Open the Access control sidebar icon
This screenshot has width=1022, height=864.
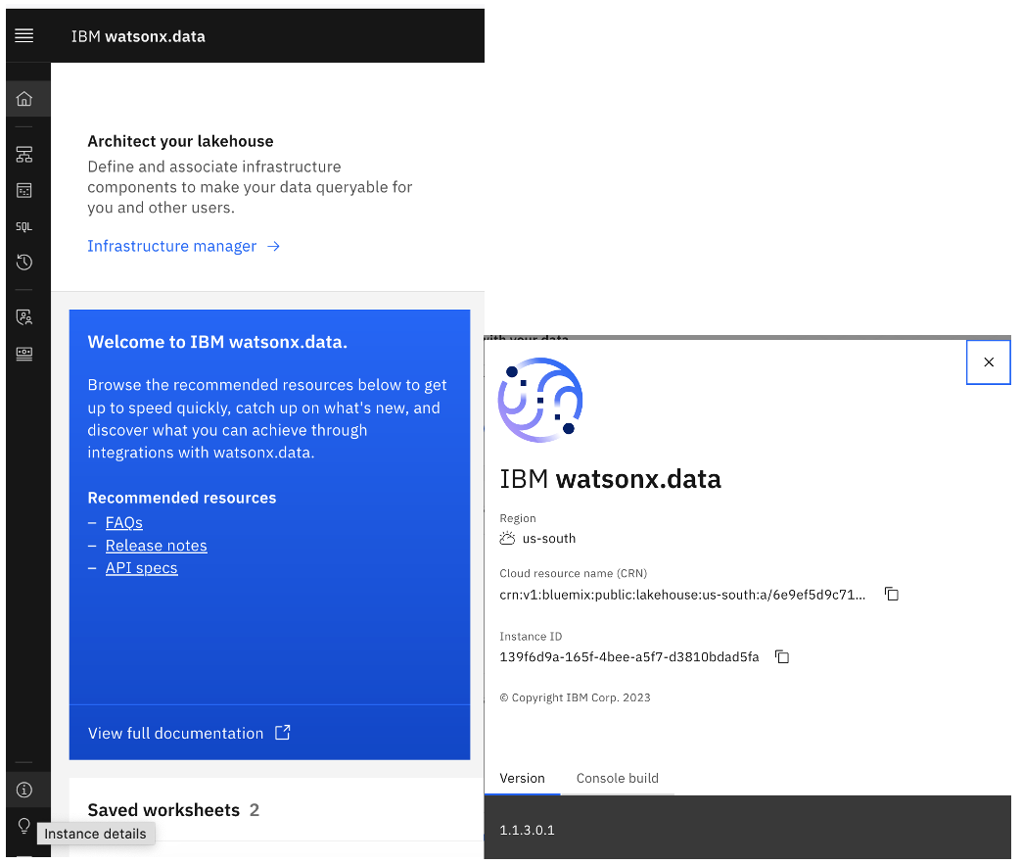(24, 317)
